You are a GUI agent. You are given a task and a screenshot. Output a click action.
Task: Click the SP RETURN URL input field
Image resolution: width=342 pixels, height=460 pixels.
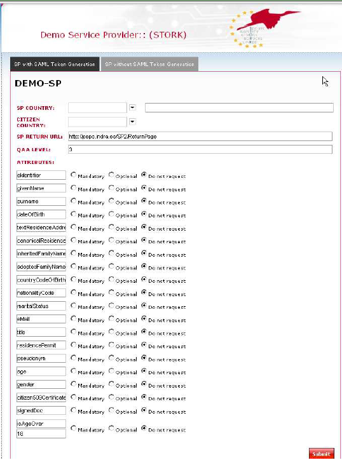click(x=200, y=136)
